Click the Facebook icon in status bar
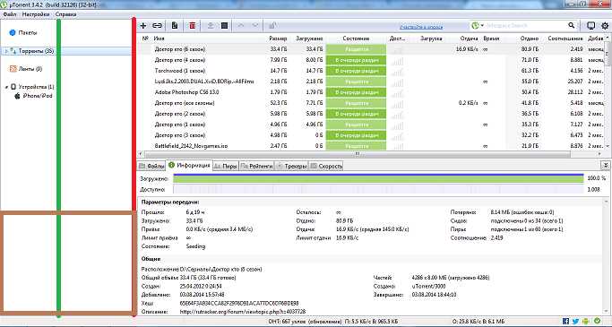The height and width of the screenshot is (327, 612). (x=565, y=322)
